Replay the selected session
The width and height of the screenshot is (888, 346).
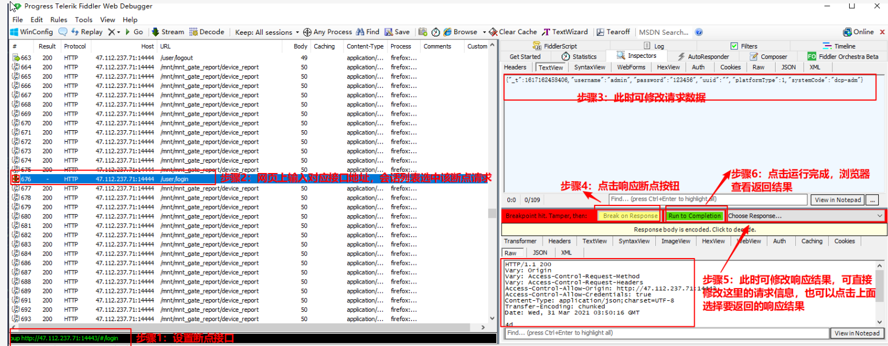click(87, 32)
